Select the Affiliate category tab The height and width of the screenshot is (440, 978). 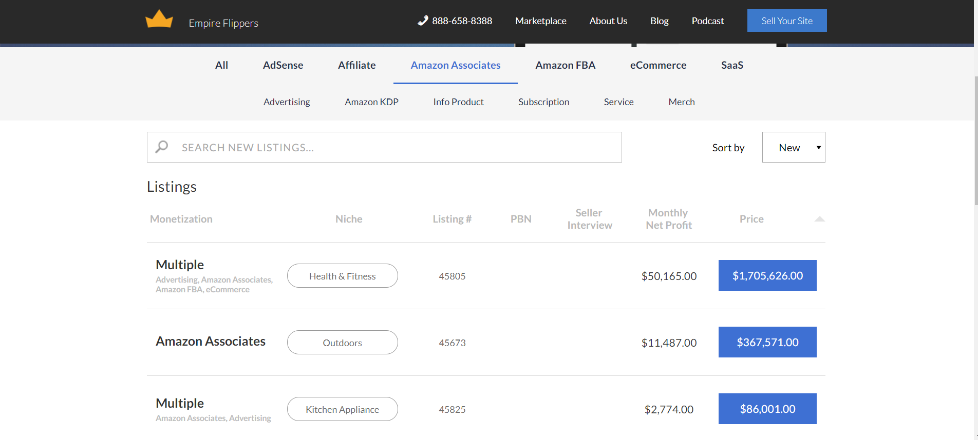[x=357, y=65]
